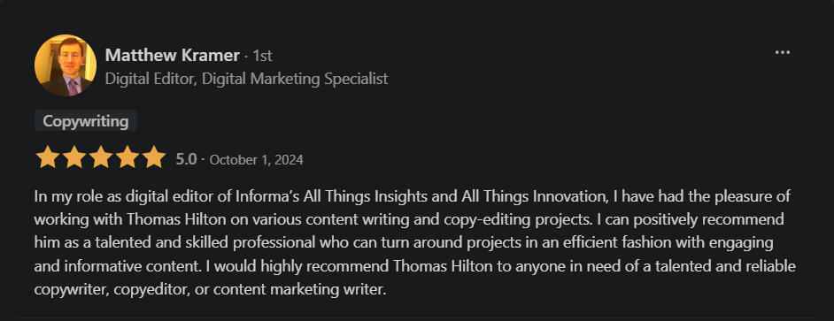This screenshot has height=321, width=834.
Task: Click the second rating star
Action: coord(74,157)
